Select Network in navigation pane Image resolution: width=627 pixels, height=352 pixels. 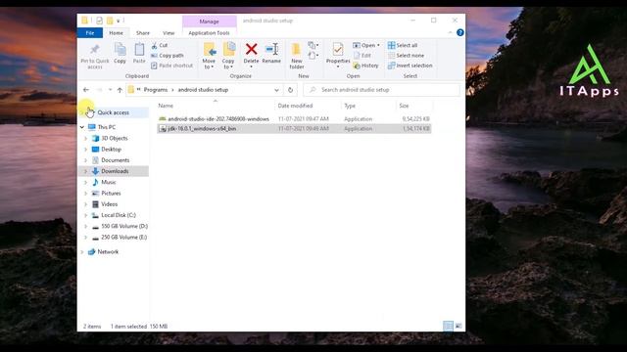coord(108,252)
